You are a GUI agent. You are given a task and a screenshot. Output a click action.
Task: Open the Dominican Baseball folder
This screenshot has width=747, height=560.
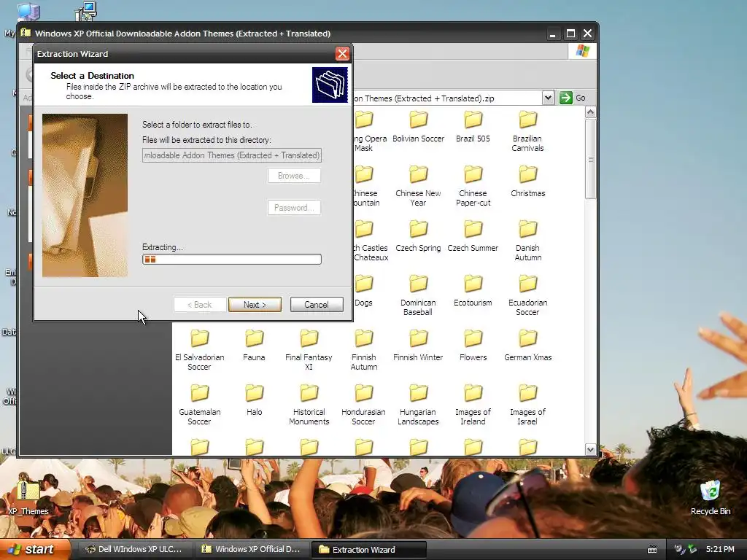pyautogui.click(x=418, y=296)
